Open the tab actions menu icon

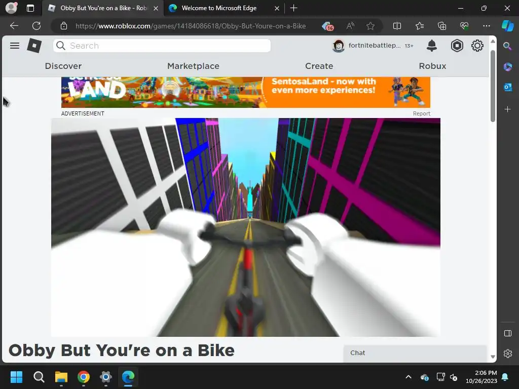coord(30,8)
